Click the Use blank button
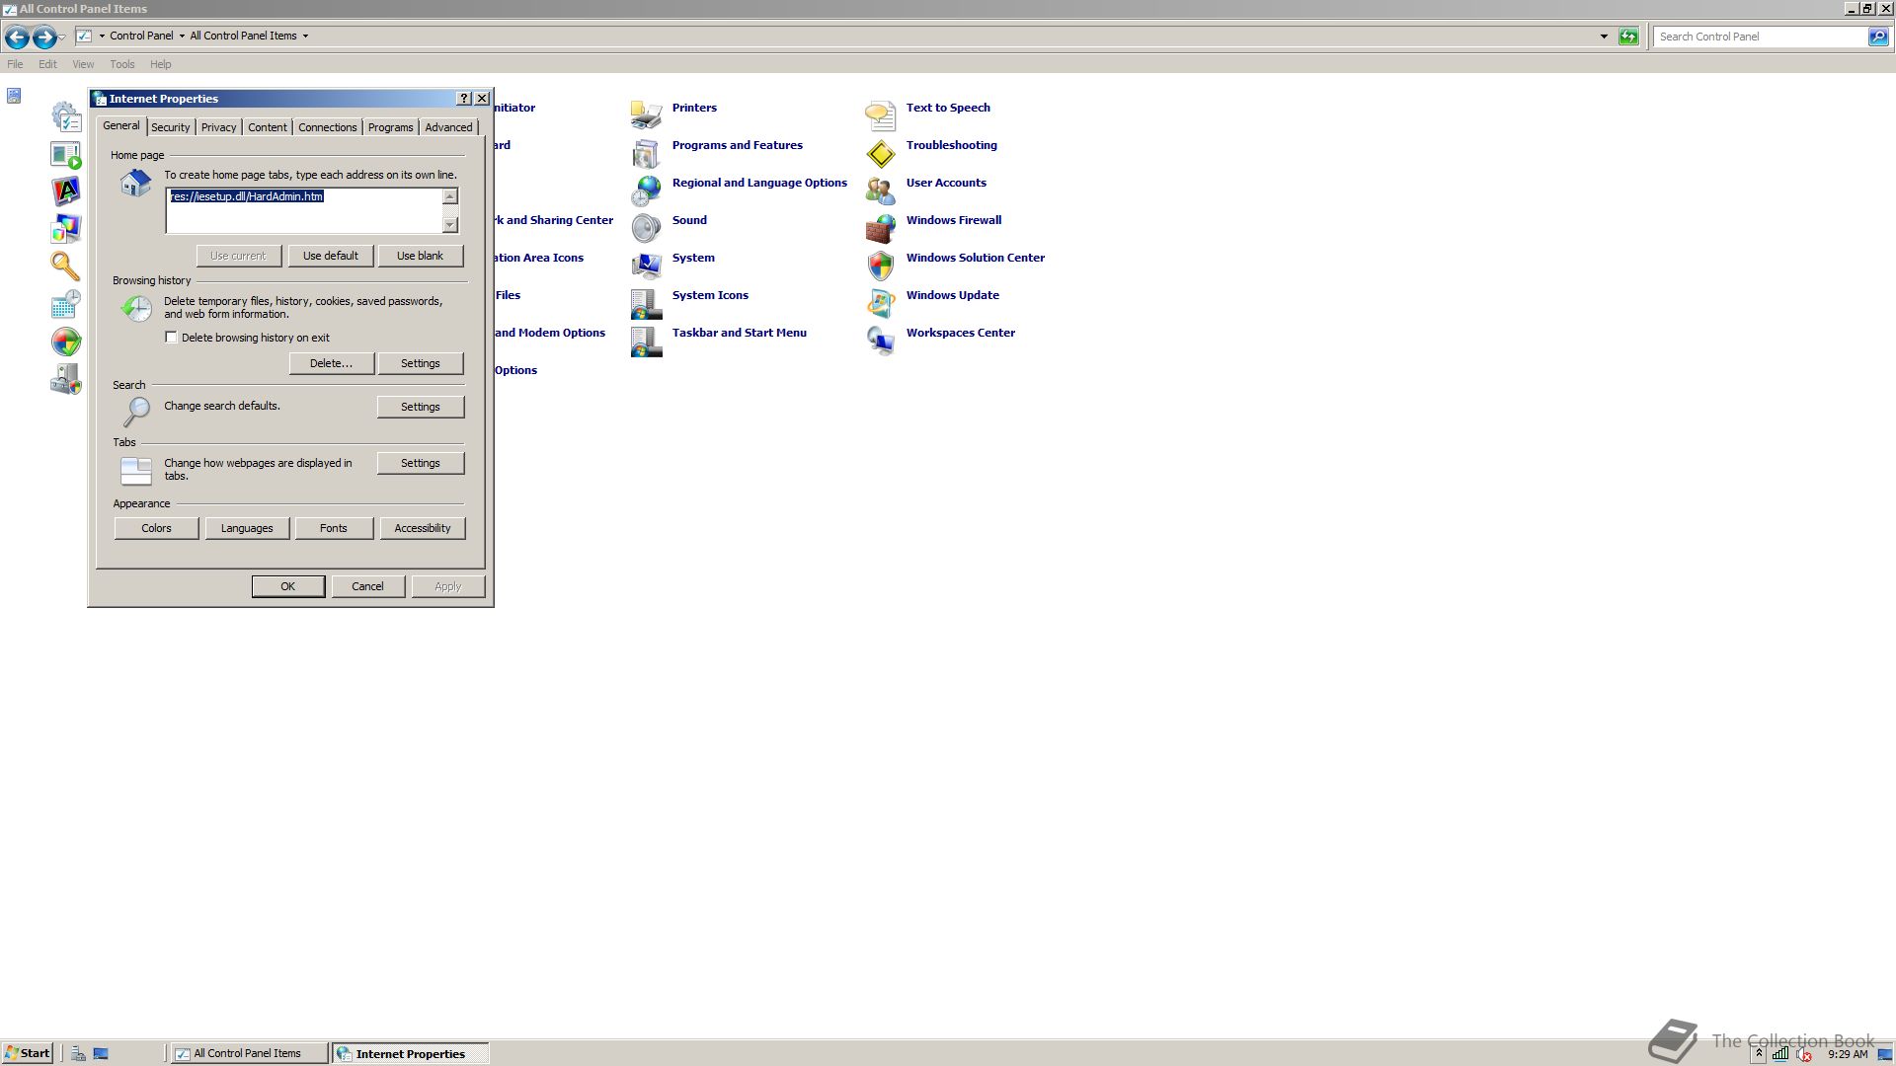The image size is (1896, 1066). (x=421, y=256)
